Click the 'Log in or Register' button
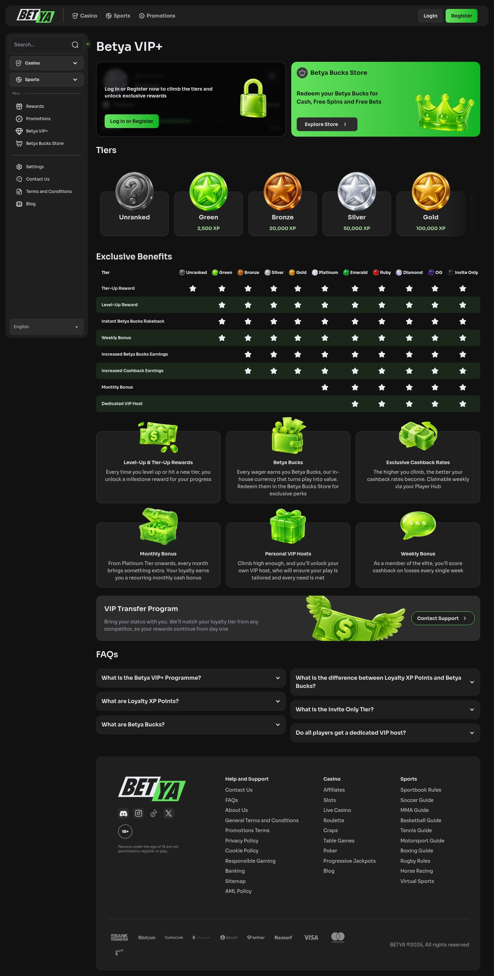This screenshot has height=976, width=494. [132, 121]
